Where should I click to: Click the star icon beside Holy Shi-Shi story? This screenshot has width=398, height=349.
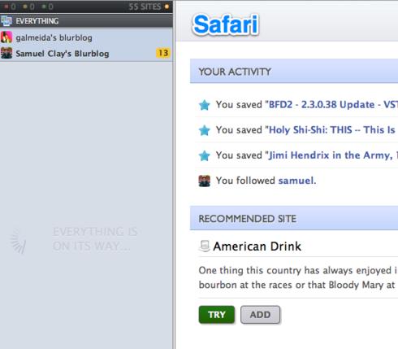click(205, 130)
